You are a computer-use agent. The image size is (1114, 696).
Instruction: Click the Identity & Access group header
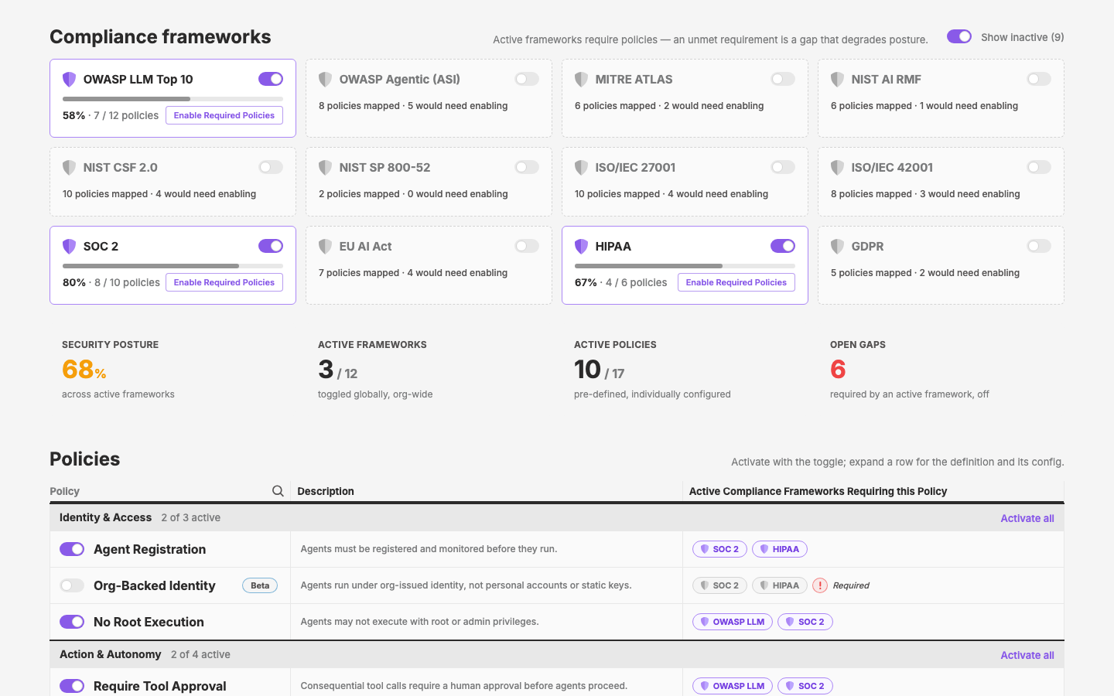click(x=557, y=518)
